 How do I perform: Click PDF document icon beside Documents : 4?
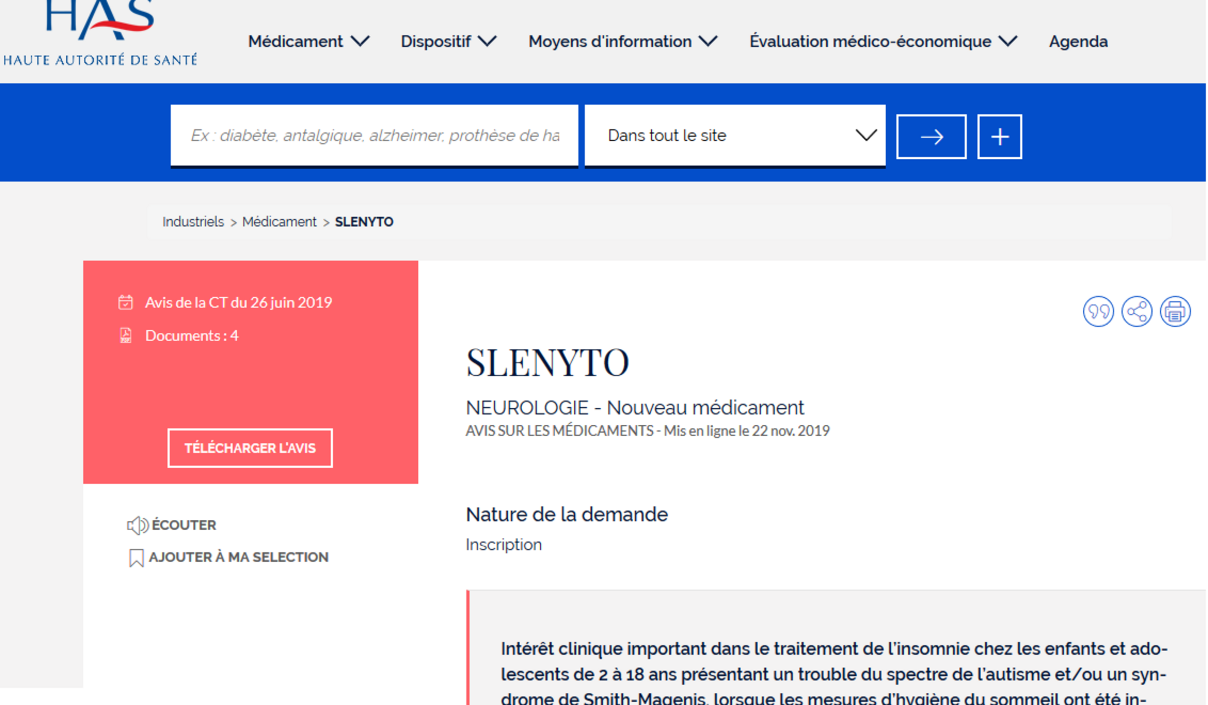(x=126, y=335)
